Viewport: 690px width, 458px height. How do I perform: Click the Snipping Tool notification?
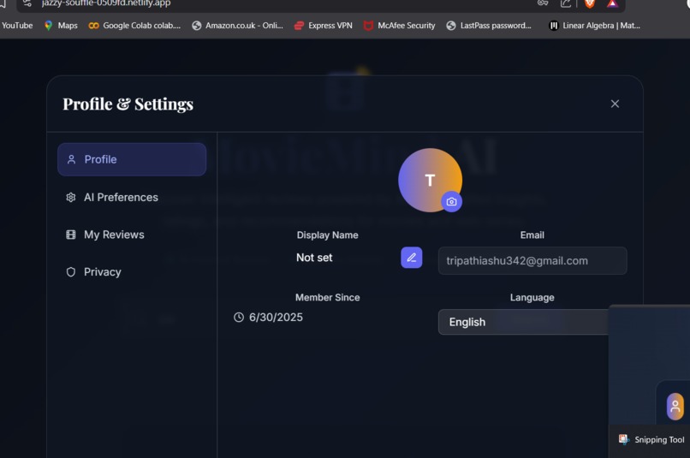click(651, 439)
